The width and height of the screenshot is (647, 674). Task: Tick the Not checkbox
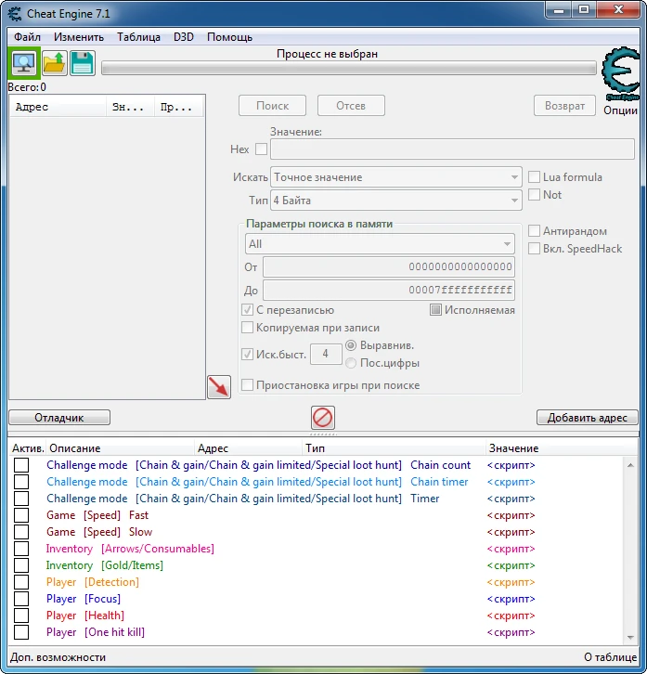(x=534, y=194)
